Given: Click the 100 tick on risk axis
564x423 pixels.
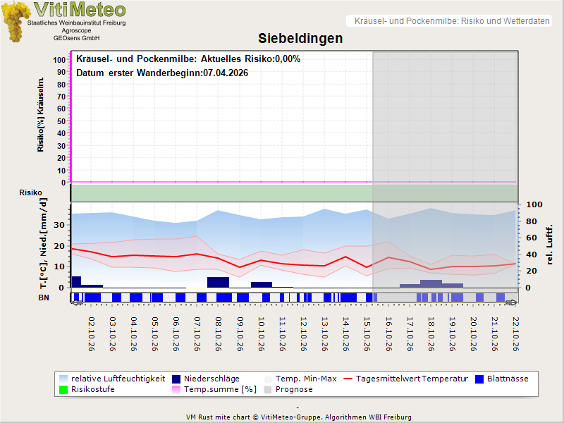Looking at the screenshot, I should pyautogui.click(x=59, y=60).
